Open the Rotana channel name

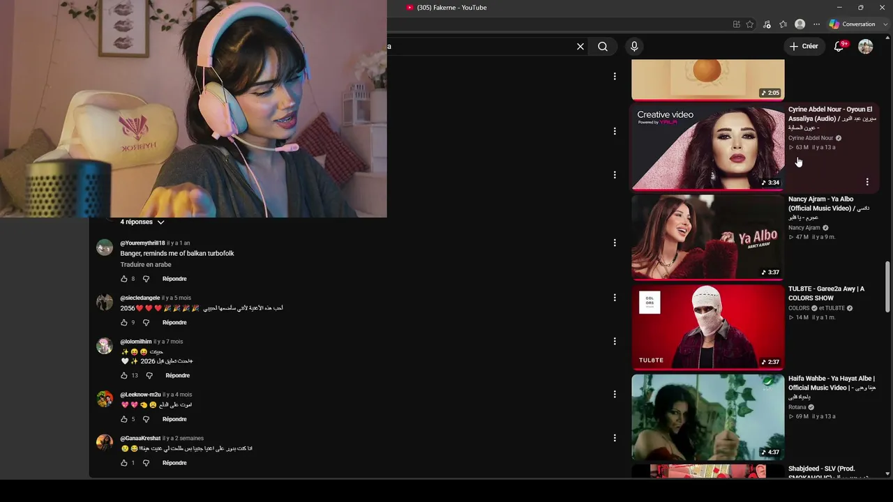pyautogui.click(x=797, y=407)
